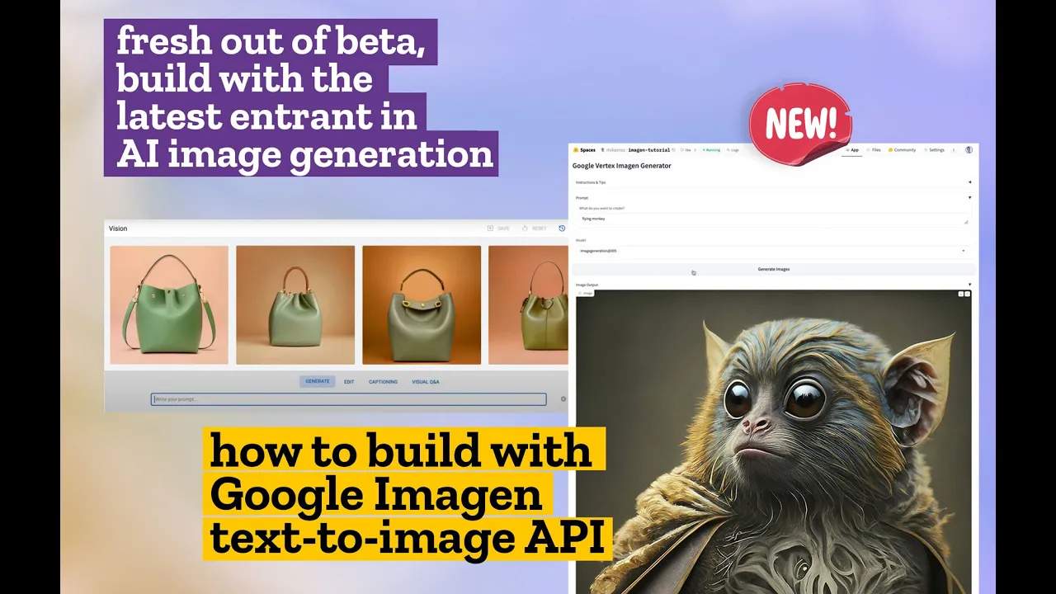Image resolution: width=1056 pixels, height=594 pixels.
Task: Click the download icon on output image
Action: [x=961, y=294]
